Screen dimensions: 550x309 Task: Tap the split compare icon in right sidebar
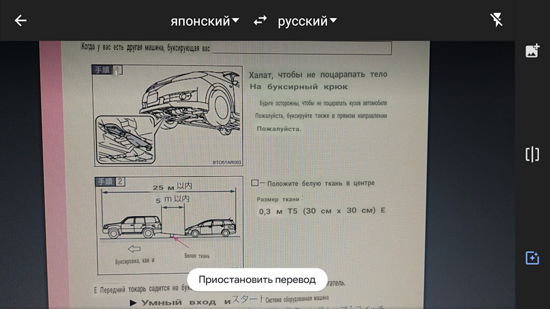coord(532,154)
